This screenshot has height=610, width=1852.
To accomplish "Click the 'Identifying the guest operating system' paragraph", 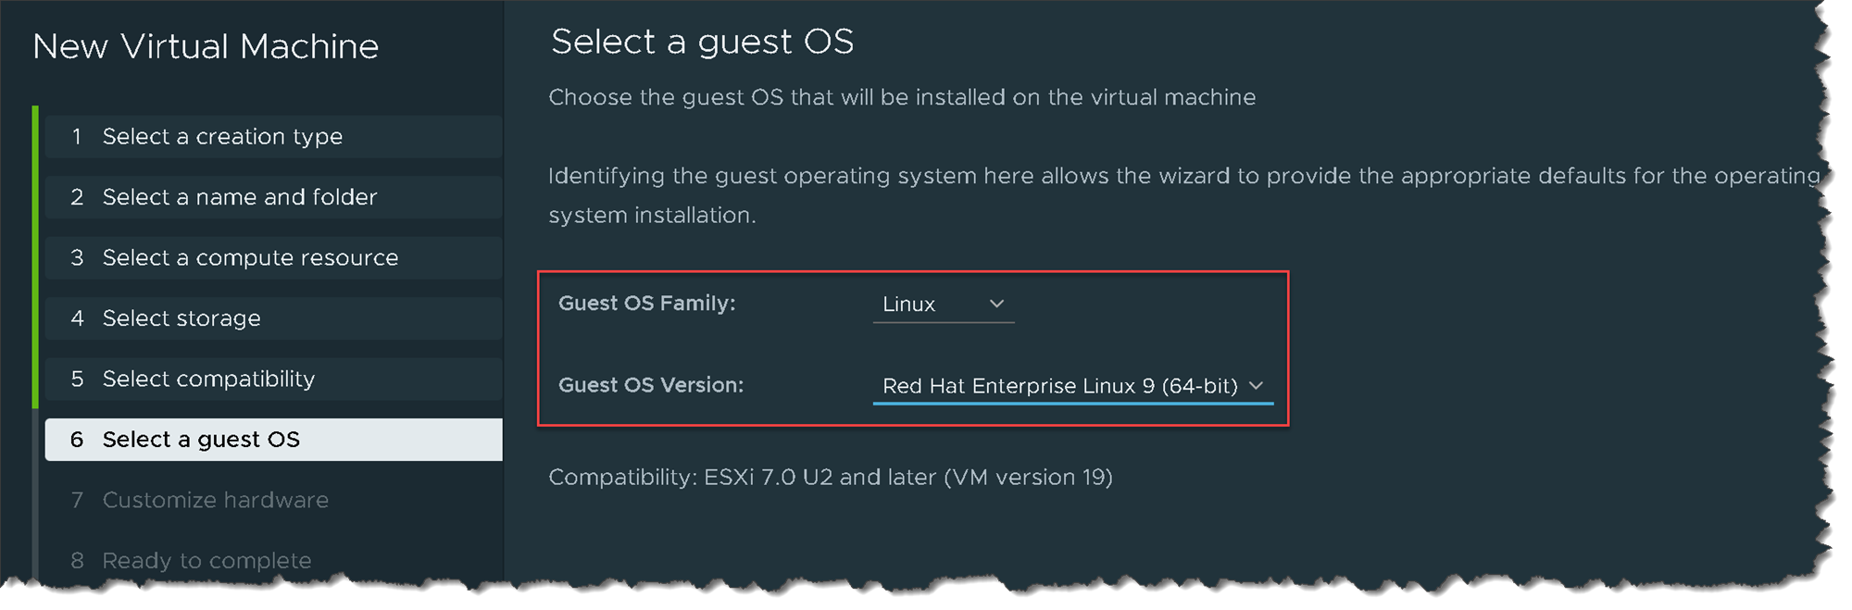I will pos(1183,177).
